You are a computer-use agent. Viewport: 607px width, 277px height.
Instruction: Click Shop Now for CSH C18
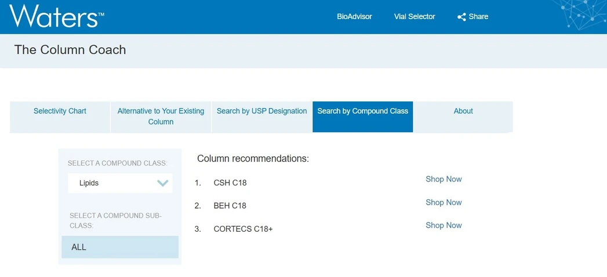[444, 179]
